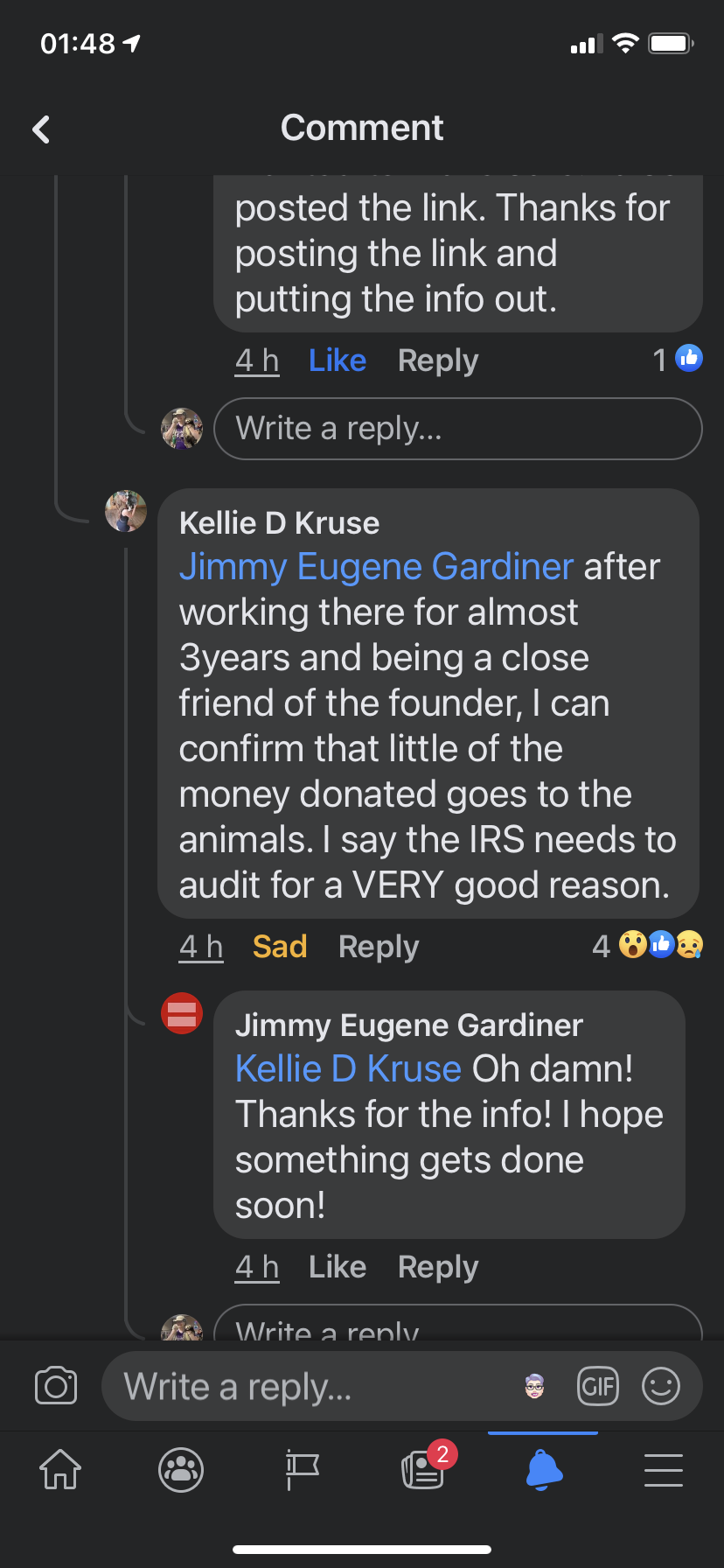This screenshot has height=1568, width=724.
Task: Reply to Kellie D Kruse's comment
Action: (379, 947)
